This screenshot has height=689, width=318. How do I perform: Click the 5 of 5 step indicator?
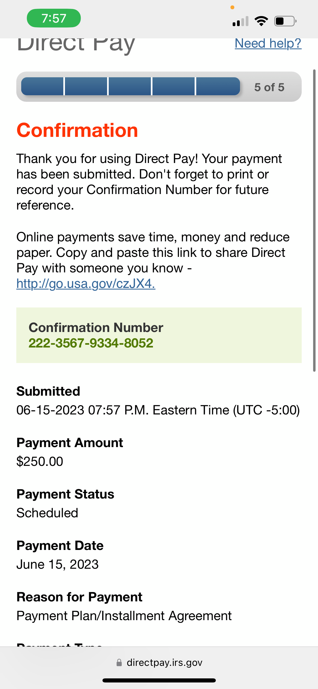tap(269, 87)
